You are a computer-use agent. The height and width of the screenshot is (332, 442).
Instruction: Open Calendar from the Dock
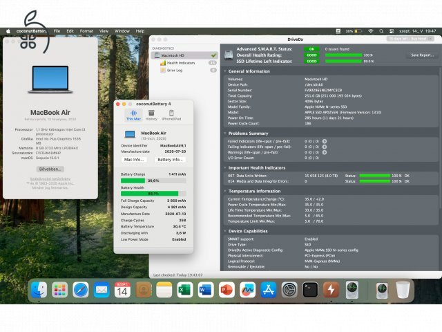(x=122, y=290)
